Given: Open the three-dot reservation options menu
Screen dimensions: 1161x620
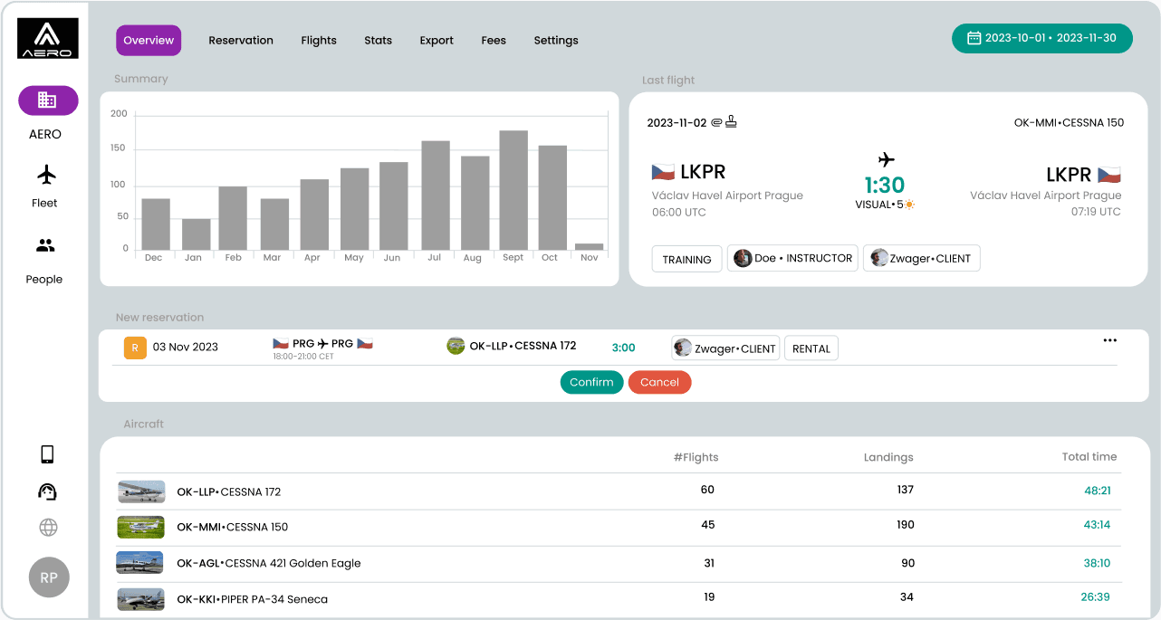Looking at the screenshot, I should click(x=1109, y=340).
